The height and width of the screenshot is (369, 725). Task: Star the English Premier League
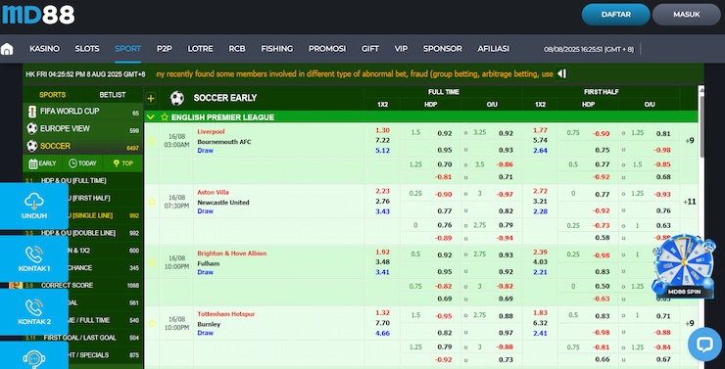click(165, 117)
